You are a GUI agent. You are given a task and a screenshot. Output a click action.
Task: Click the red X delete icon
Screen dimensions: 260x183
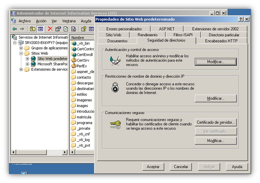click(x=50, y=29)
